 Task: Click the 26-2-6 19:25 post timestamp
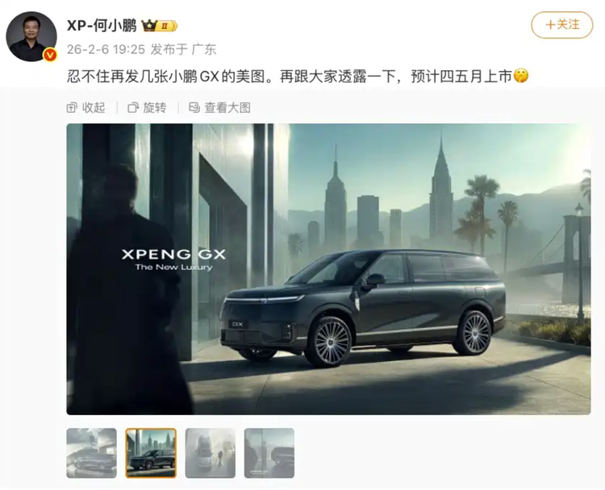click(x=106, y=49)
